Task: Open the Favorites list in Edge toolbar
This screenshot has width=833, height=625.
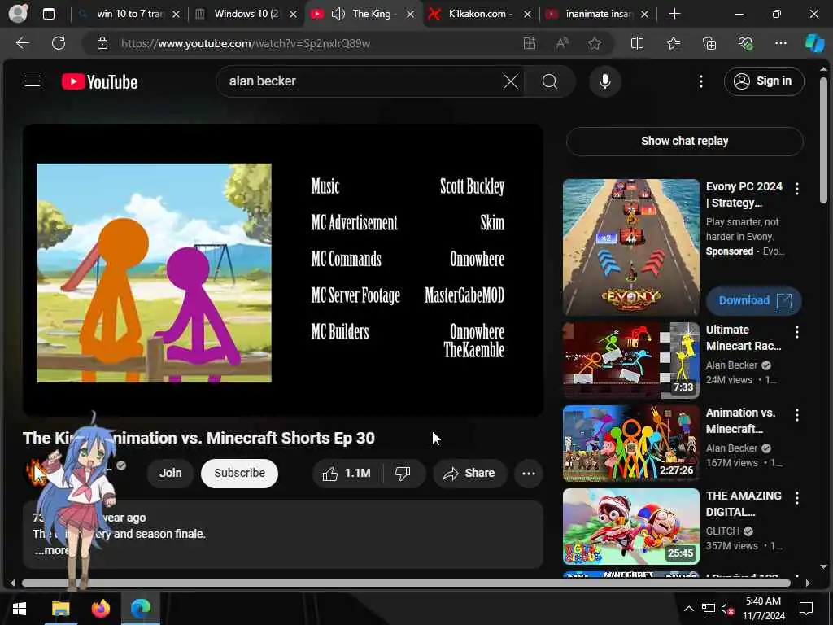Action: pyautogui.click(x=673, y=43)
